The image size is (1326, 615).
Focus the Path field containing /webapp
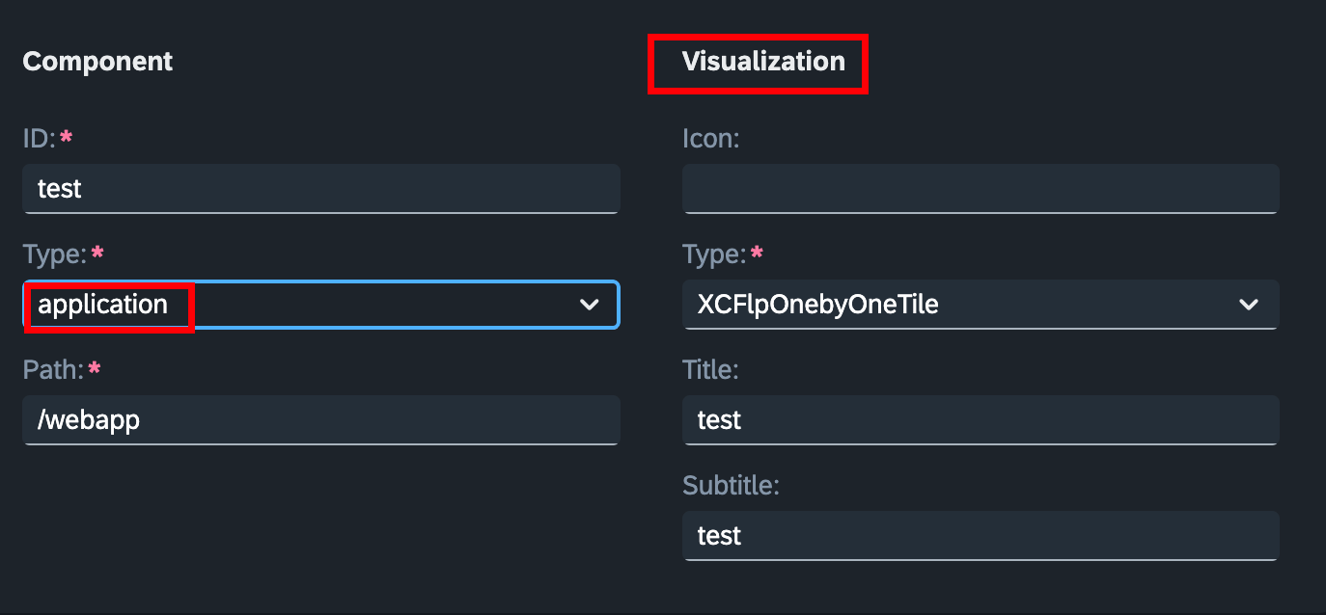click(x=321, y=420)
